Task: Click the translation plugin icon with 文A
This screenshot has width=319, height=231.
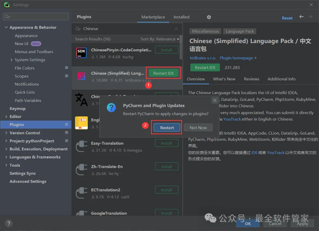Action: pyautogui.click(x=82, y=99)
